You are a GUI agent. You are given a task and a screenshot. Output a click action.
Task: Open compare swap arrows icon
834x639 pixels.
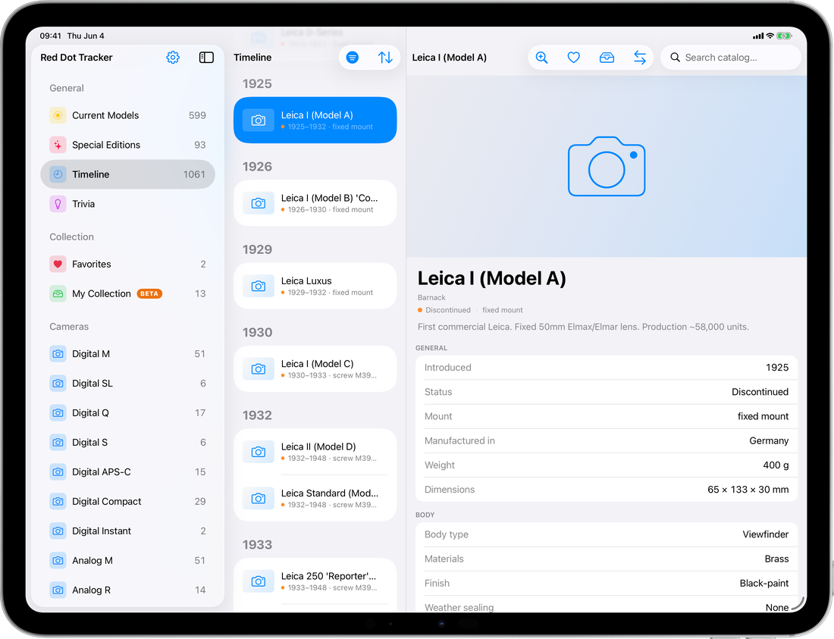tap(640, 58)
